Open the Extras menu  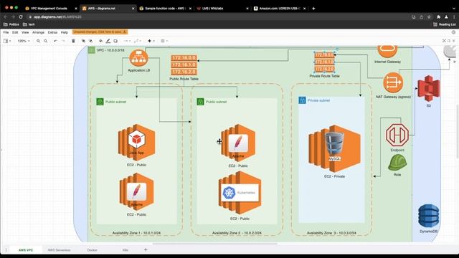52,32
